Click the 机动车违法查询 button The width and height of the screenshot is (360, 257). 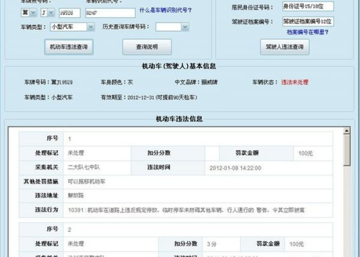pyautogui.click(x=69, y=47)
